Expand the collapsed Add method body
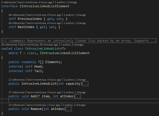 pyautogui.click(x=78, y=96)
